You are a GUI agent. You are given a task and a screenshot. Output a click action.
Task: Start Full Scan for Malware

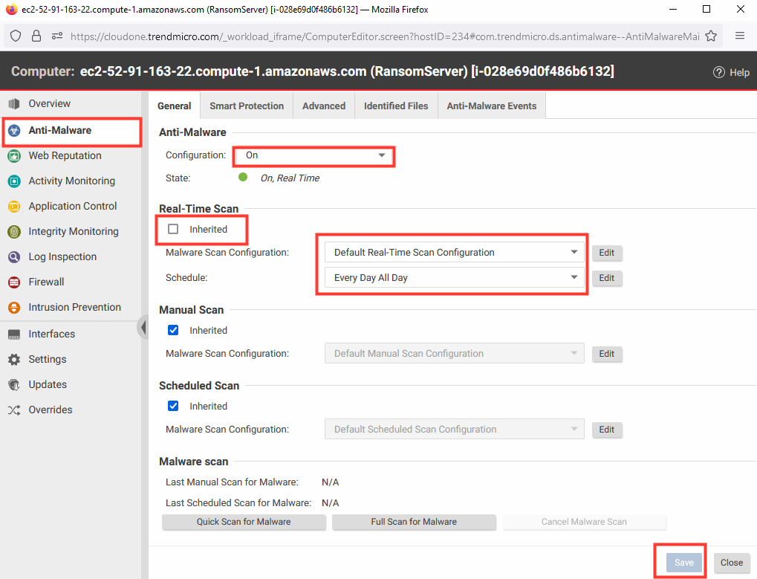pyautogui.click(x=414, y=522)
